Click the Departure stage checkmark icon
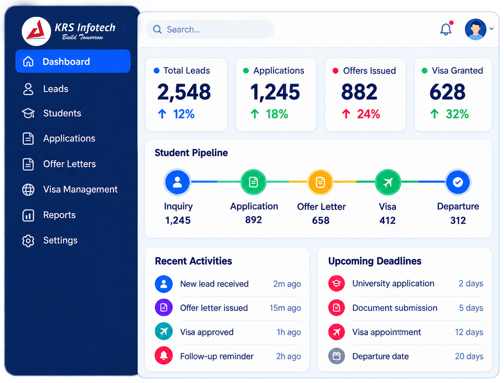This screenshot has height=383, width=504. click(x=458, y=182)
